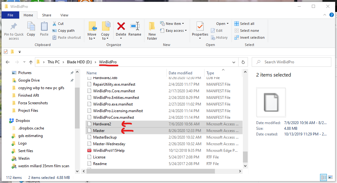Toggle checkbox for Master Access file

(89, 131)
